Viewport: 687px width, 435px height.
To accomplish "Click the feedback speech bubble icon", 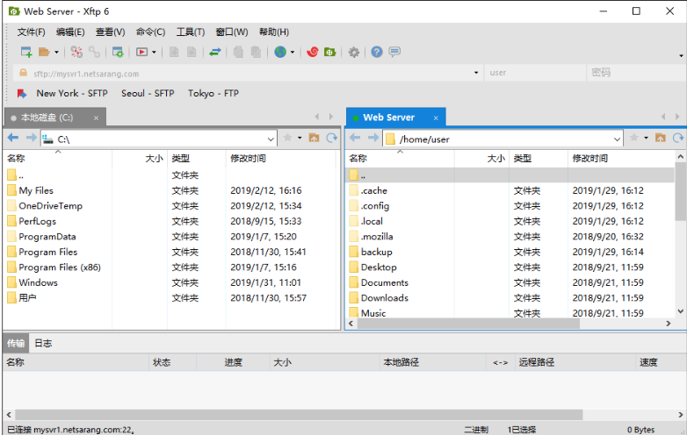I will coord(394,52).
